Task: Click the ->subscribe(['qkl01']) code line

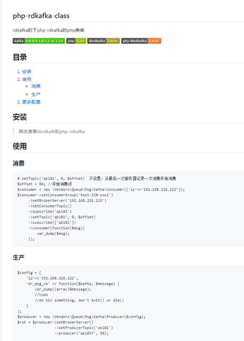Action: 52,223
